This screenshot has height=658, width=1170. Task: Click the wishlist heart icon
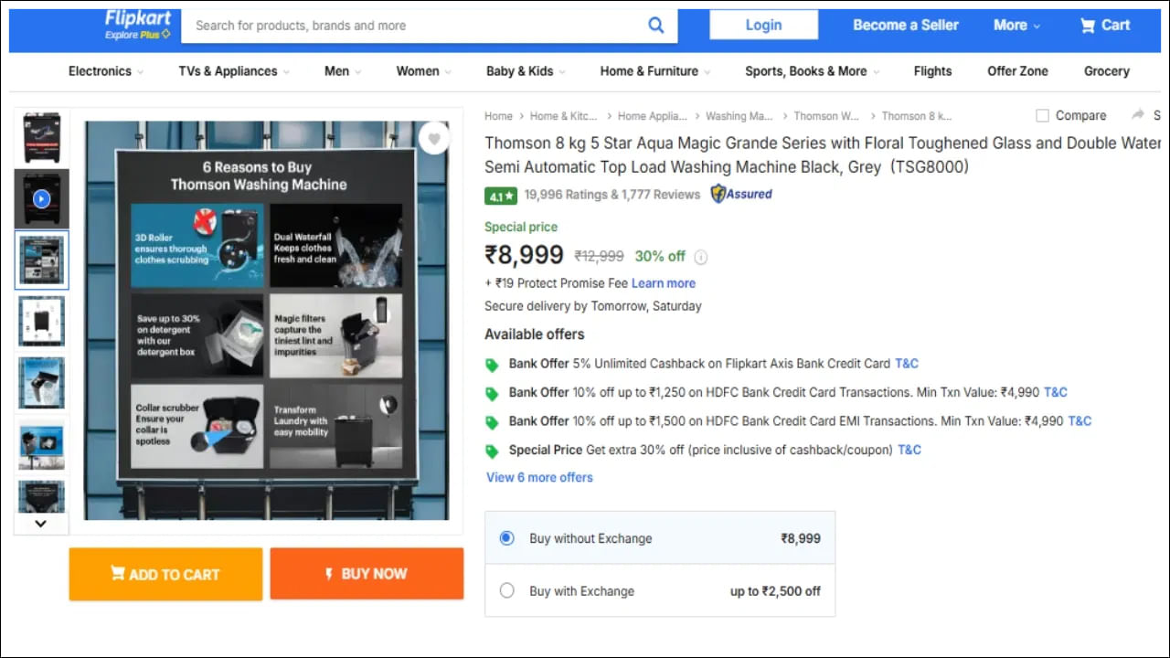[434, 139]
